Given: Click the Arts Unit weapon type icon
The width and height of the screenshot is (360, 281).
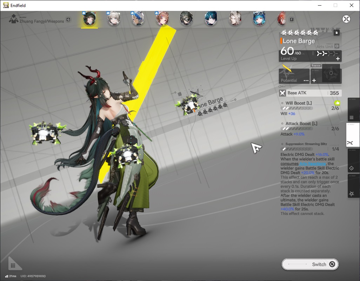Looking at the screenshot, I should pos(337,46).
